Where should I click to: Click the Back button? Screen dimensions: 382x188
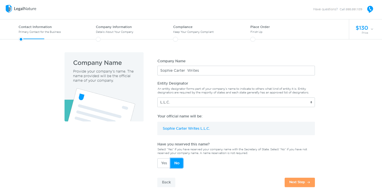[x=166, y=182]
